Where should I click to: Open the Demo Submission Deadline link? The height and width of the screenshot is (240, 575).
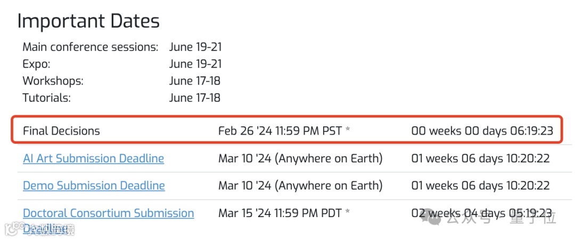pyautogui.click(x=94, y=185)
